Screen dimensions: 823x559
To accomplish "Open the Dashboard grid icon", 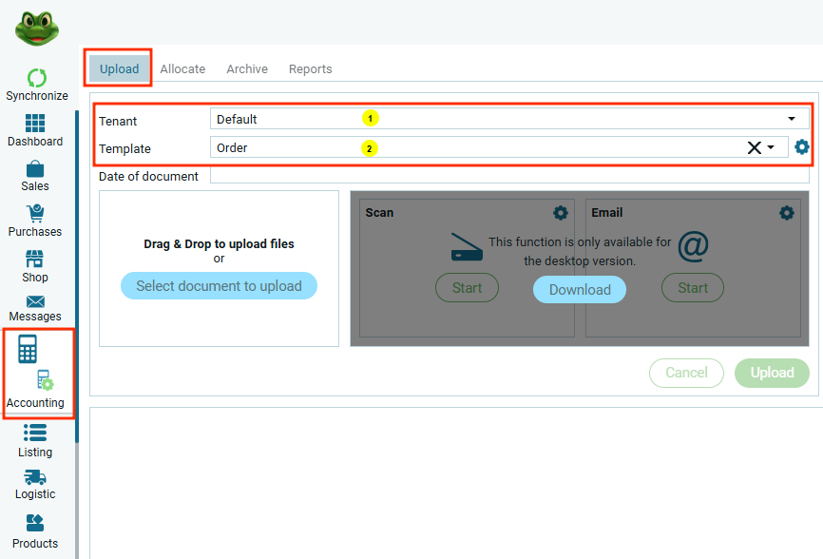I will 35,124.
